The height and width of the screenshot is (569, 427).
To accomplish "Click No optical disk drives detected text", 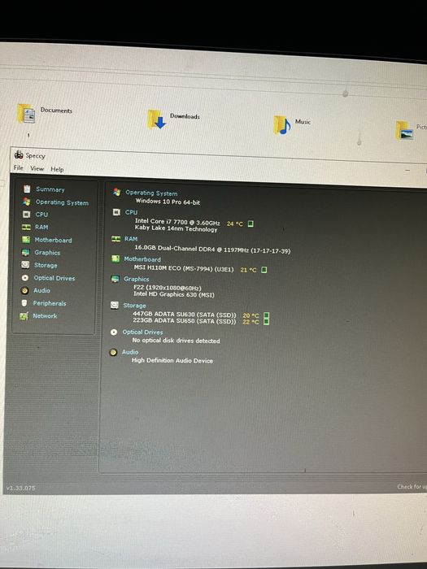I will click(x=176, y=341).
